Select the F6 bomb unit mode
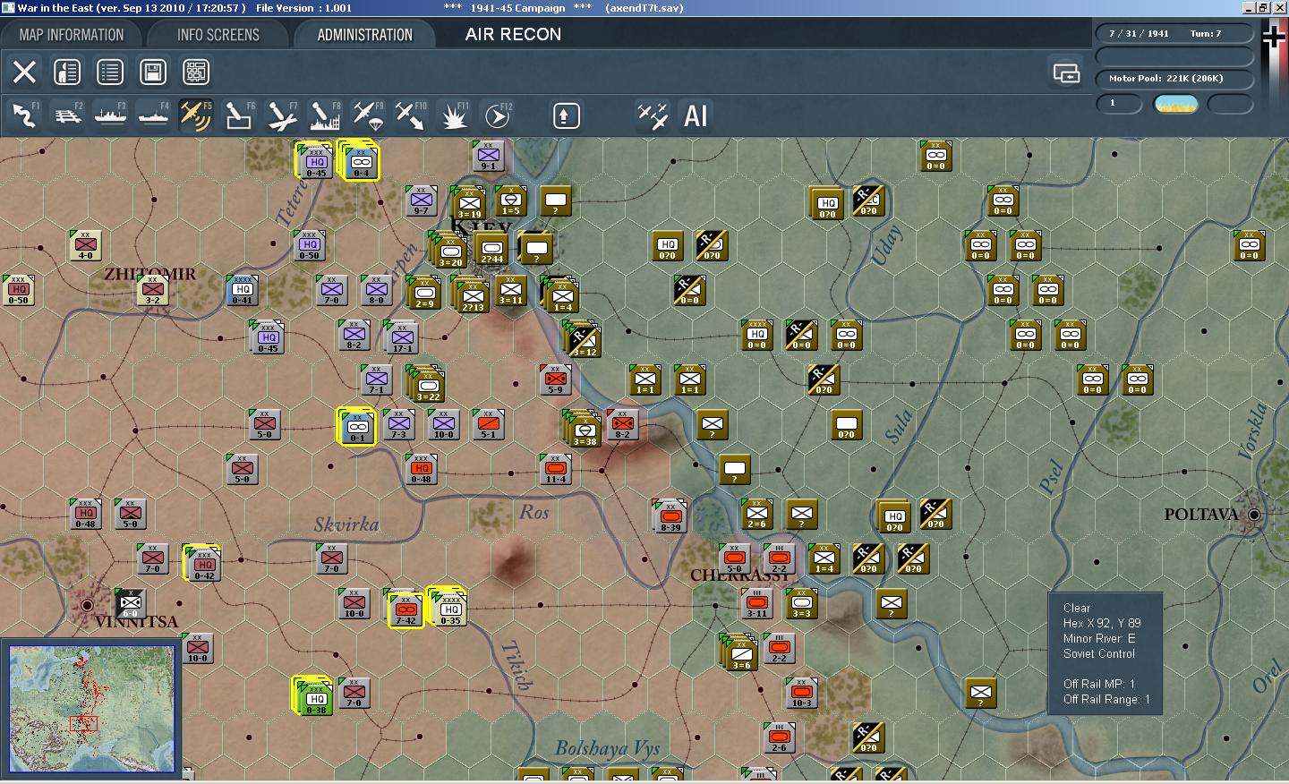The image size is (1289, 784). pos(239,115)
